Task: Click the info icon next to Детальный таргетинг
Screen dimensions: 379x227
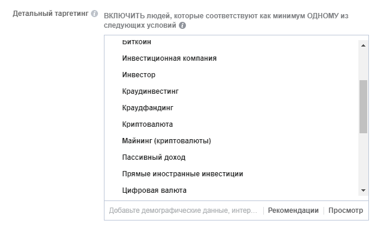Action: click(94, 14)
